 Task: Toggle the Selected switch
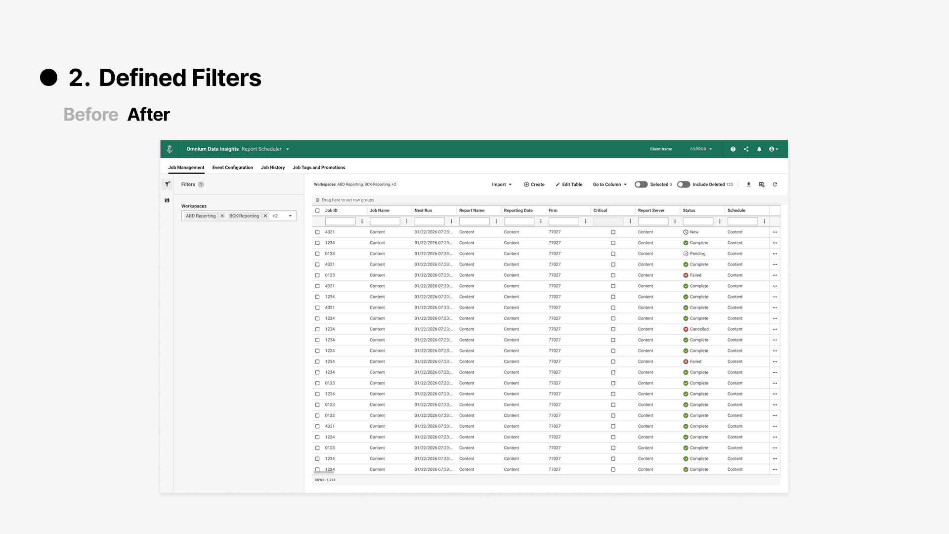point(641,184)
